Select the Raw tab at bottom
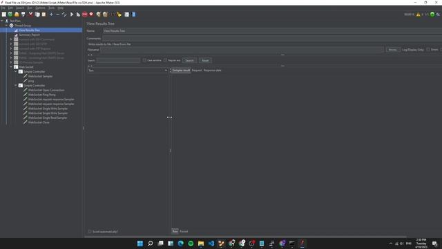This screenshot has width=442, height=249. 175,231
